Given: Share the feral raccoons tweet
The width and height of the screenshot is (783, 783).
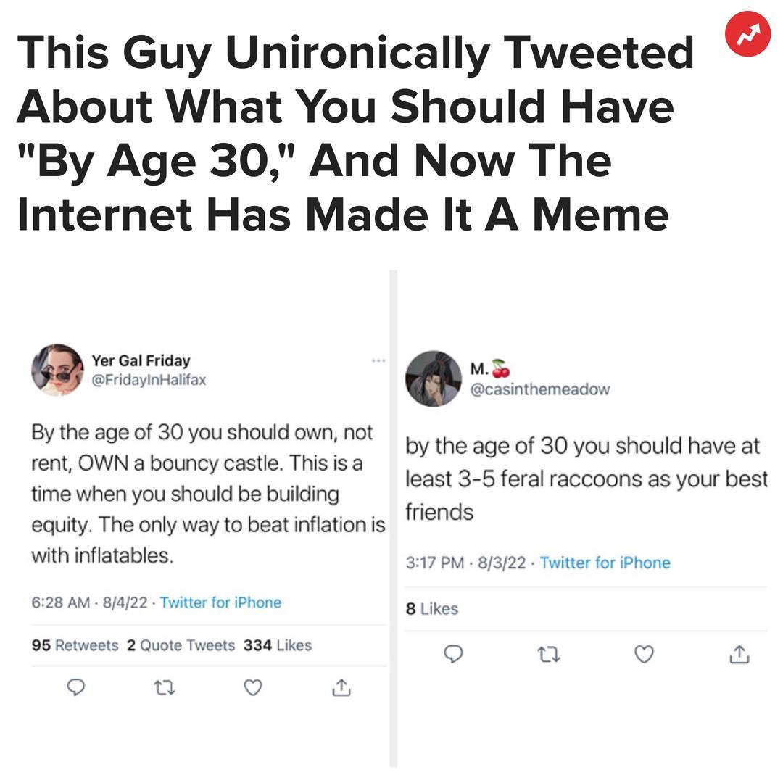Looking at the screenshot, I should click(738, 655).
